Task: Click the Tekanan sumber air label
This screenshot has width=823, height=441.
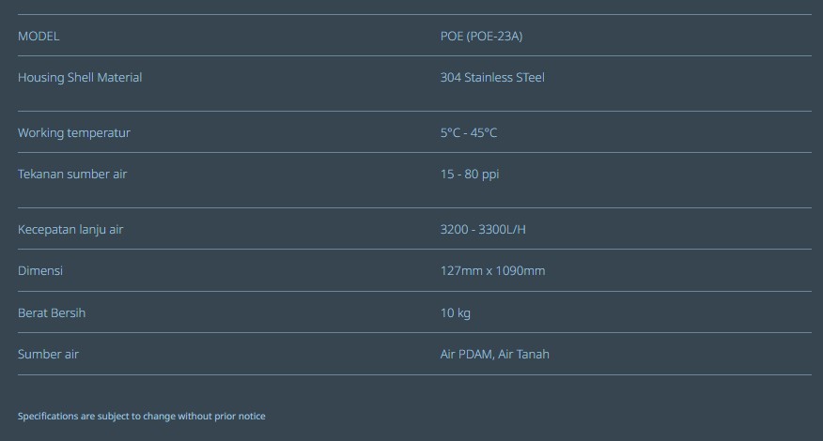Action: click(x=72, y=175)
